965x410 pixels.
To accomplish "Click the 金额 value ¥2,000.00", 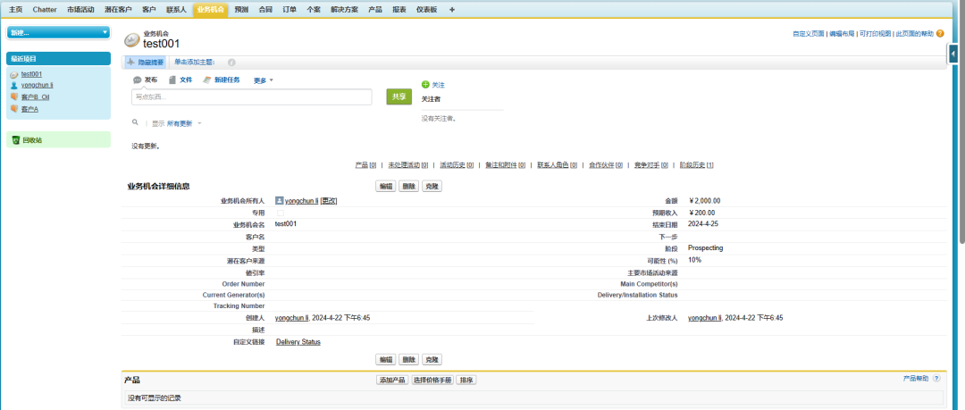I will (x=704, y=201).
